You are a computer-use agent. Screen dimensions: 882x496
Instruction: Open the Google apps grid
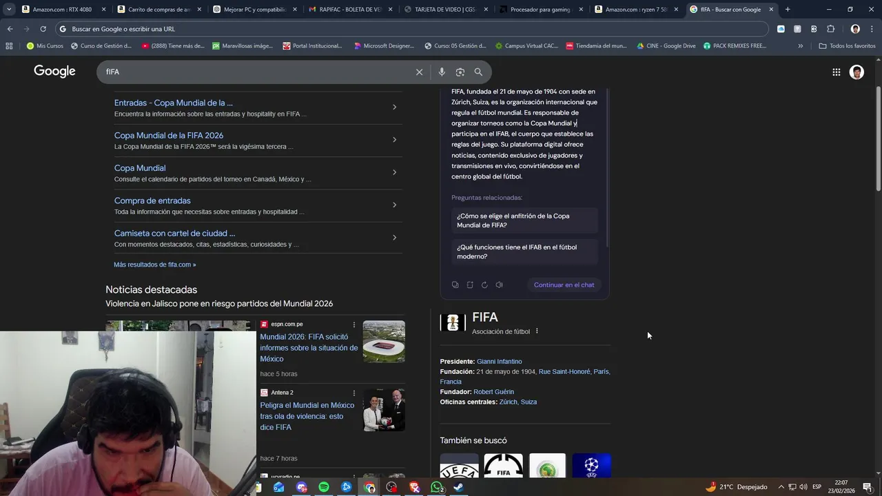click(836, 72)
